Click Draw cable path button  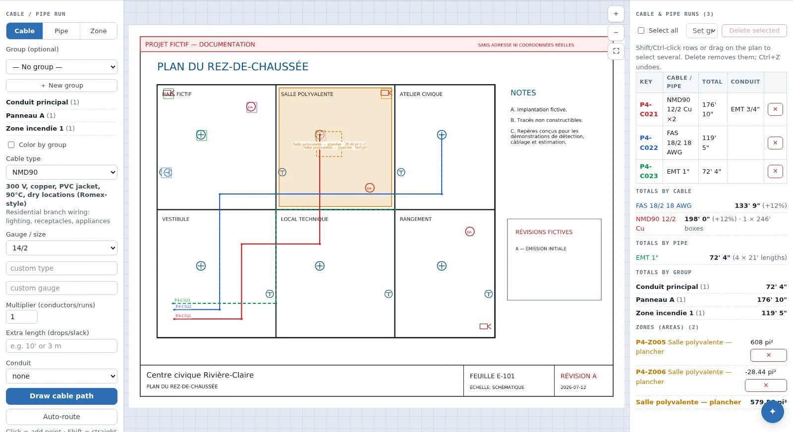pyautogui.click(x=61, y=396)
